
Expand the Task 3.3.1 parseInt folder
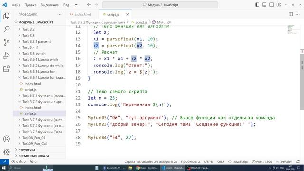(x=39, y=41)
